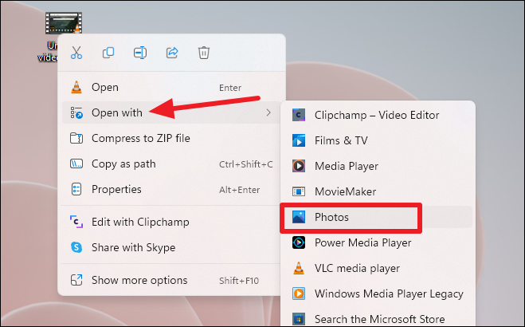Click the Show more options expand icon
525x327 pixels.
[x=76, y=280]
